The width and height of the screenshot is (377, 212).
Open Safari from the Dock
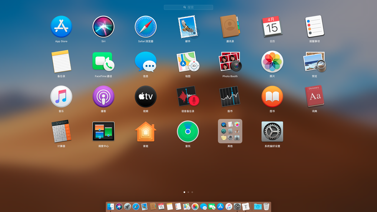pyautogui.click(x=136, y=206)
